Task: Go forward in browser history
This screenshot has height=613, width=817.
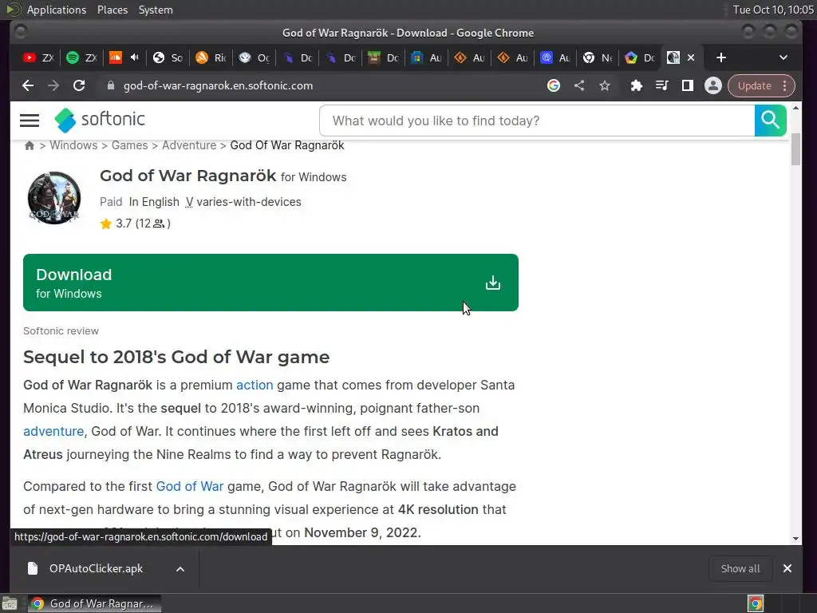Action: point(53,86)
